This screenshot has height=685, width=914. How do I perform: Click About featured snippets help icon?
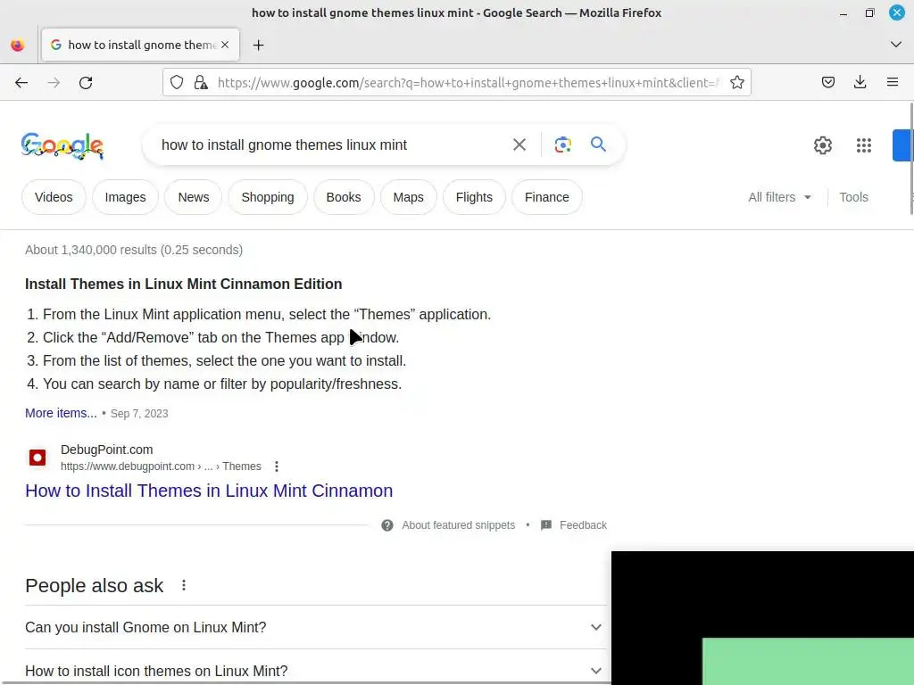pyautogui.click(x=387, y=525)
